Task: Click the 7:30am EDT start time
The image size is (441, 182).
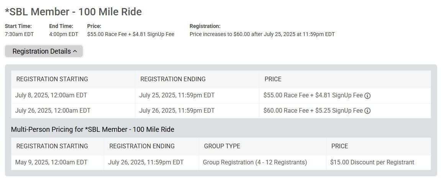Action: (x=19, y=34)
